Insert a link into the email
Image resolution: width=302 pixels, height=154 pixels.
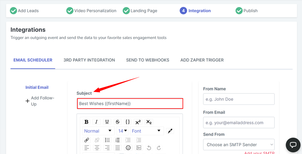tap(87, 140)
